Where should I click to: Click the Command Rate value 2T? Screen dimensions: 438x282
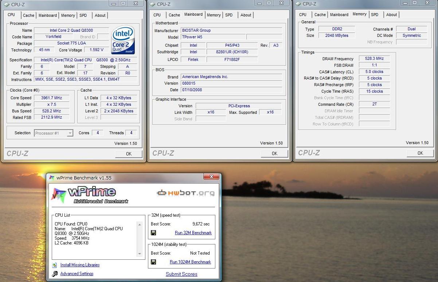pos(374,104)
